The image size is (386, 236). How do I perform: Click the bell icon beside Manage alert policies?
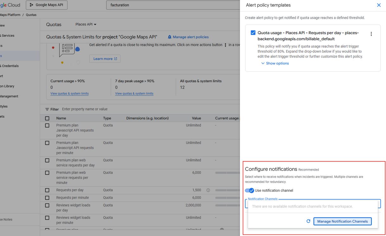(x=170, y=37)
